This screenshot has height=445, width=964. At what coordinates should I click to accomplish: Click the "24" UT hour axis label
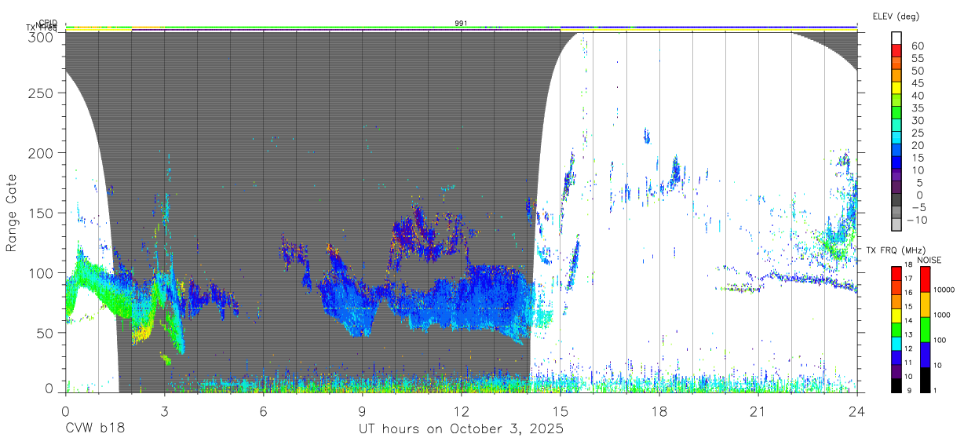click(857, 412)
